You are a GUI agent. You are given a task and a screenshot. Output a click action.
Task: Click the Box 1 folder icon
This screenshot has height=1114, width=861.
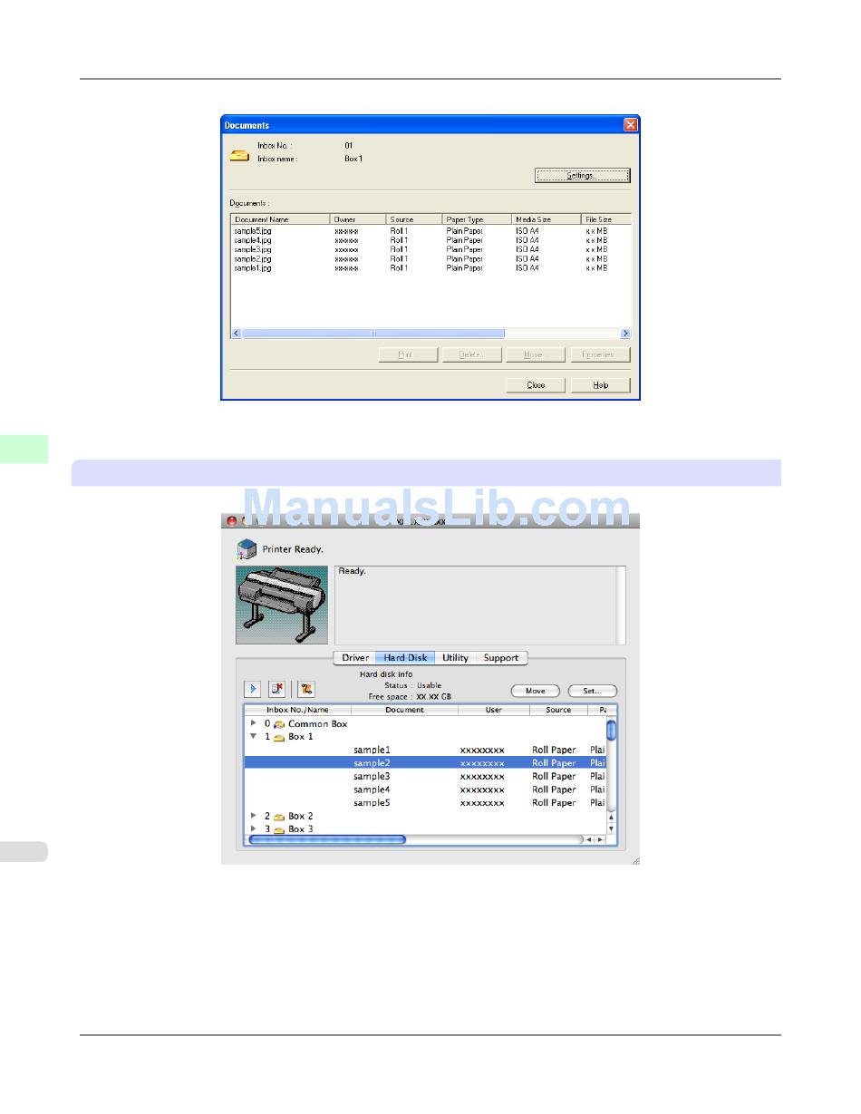tap(279, 737)
